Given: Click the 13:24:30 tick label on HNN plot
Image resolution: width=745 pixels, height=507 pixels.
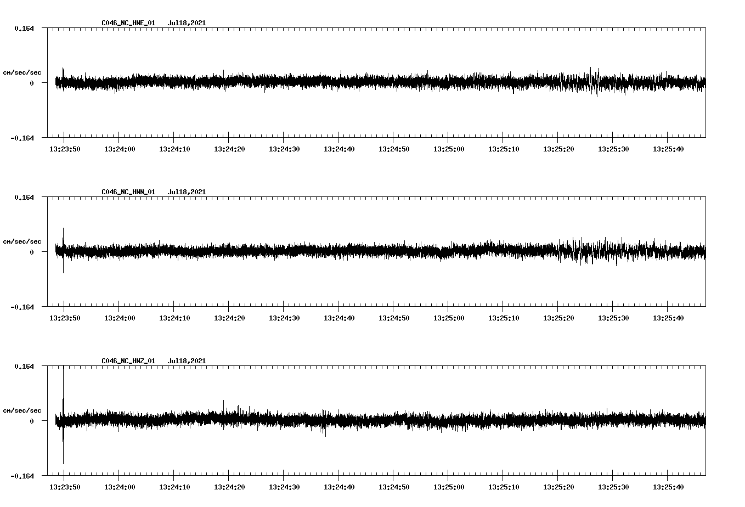Looking at the screenshot, I should (x=284, y=318).
